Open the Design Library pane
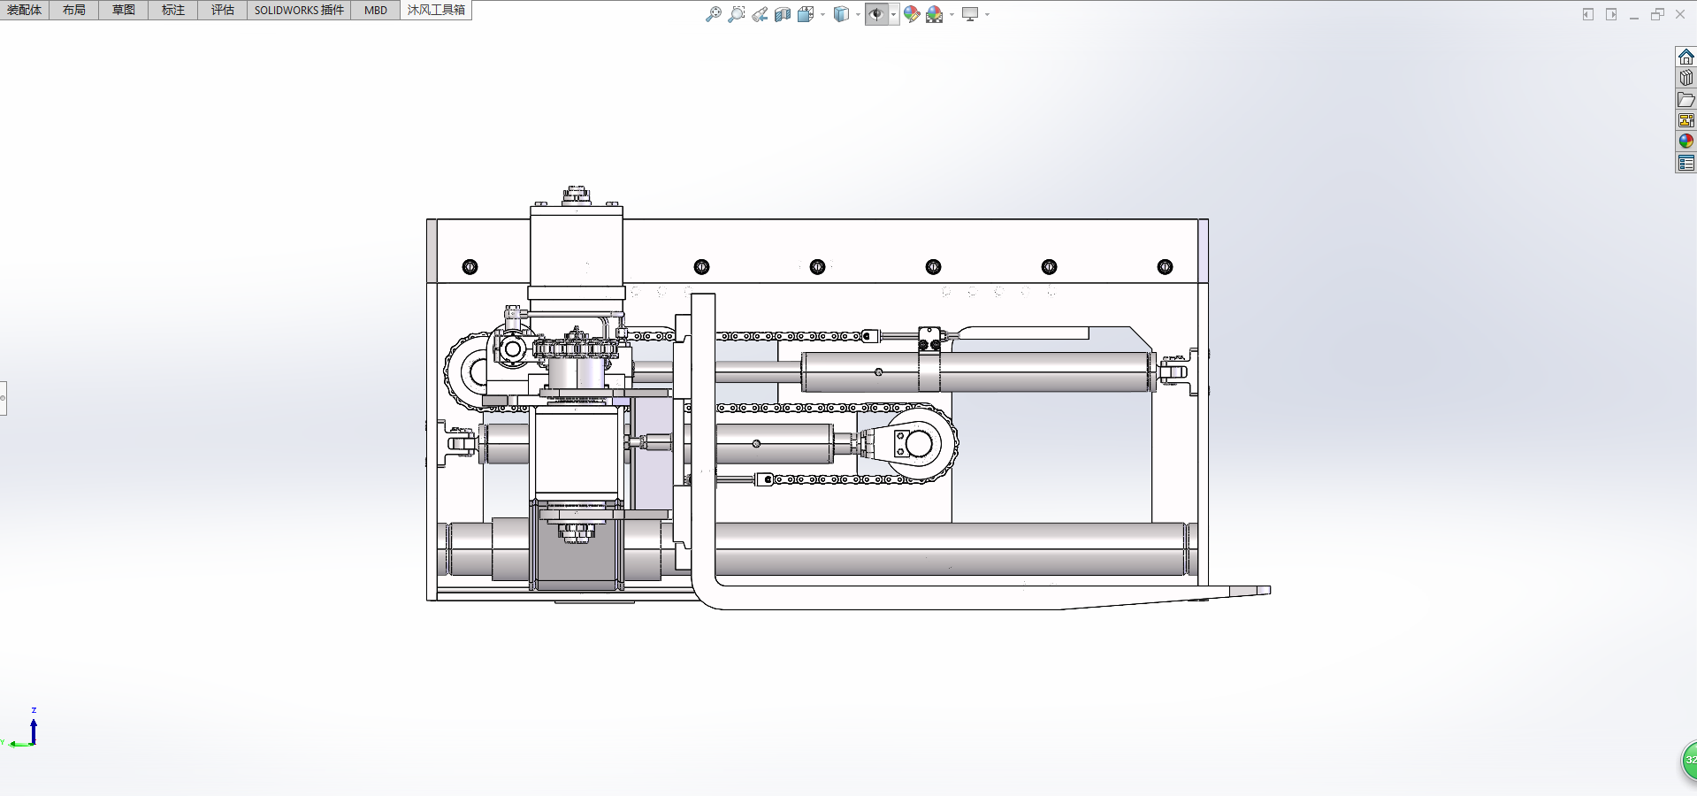Image resolution: width=1697 pixels, height=796 pixels. pyautogui.click(x=1686, y=78)
